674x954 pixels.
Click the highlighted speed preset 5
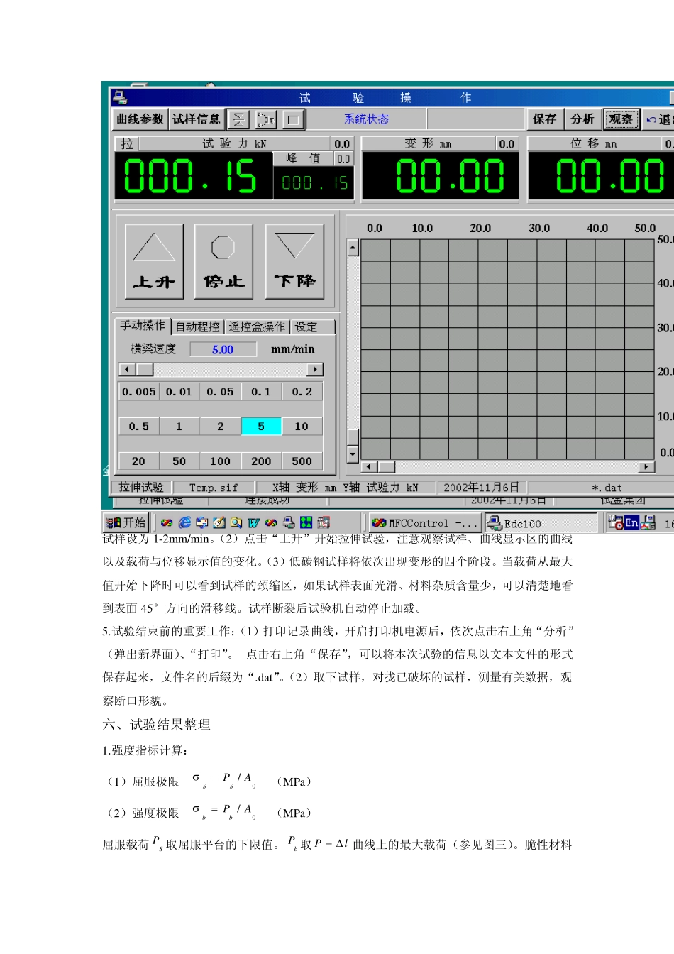pos(261,427)
